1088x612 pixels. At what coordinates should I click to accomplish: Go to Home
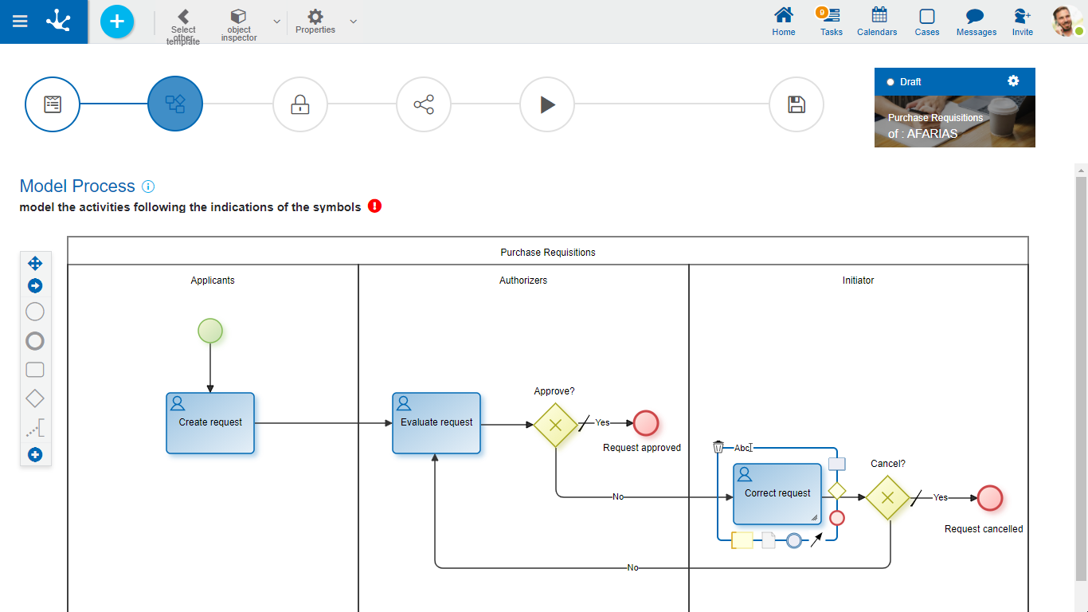[784, 22]
